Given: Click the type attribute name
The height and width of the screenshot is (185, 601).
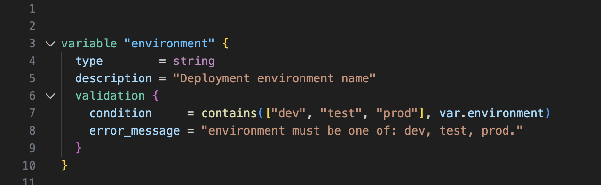Looking at the screenshot, I should pyautogui.click(x=89, y=61).
